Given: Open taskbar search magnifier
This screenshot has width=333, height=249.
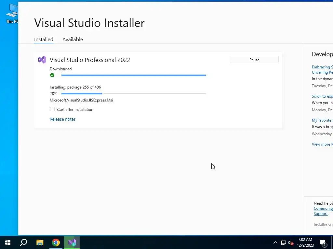Looking at the screenshot, I should [23, 243].
